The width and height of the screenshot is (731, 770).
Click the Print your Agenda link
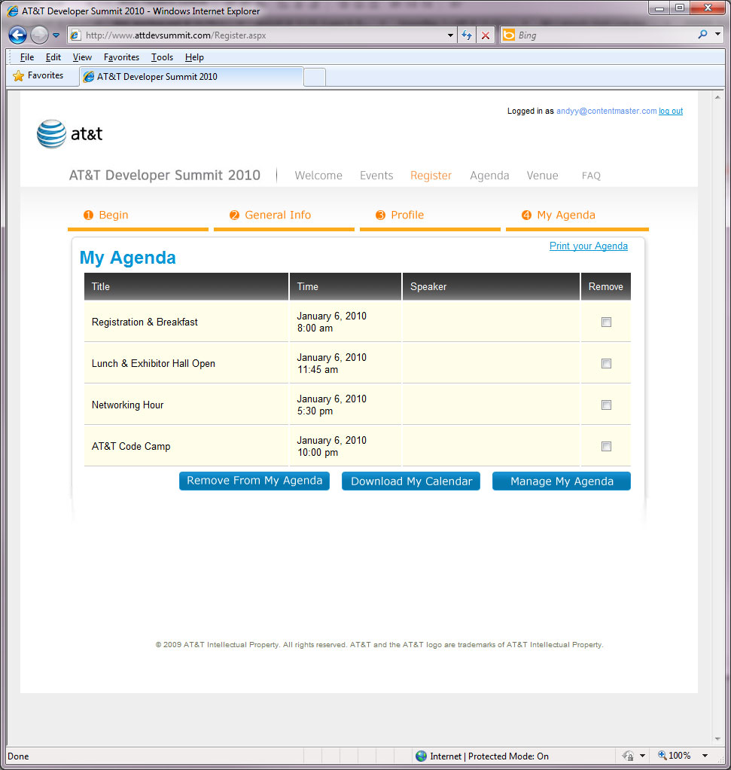(588, 246)
